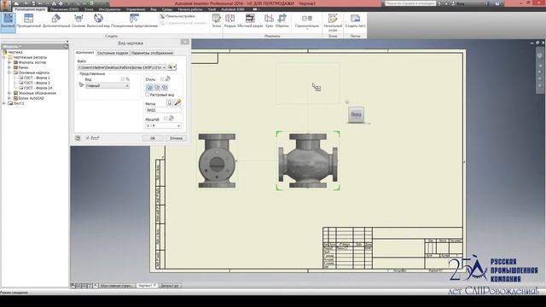Open the Вид ribbon tab
This screenshot has height=307, width=546.
point(154,9)
